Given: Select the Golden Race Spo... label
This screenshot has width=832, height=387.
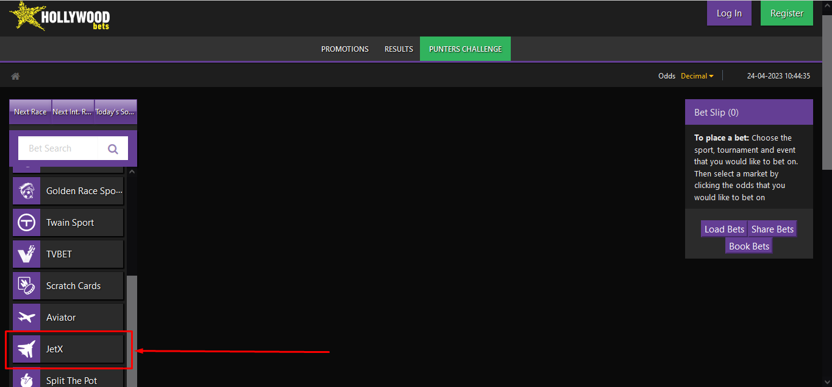Looking at the screenshot, I should [x=84, y=191].
